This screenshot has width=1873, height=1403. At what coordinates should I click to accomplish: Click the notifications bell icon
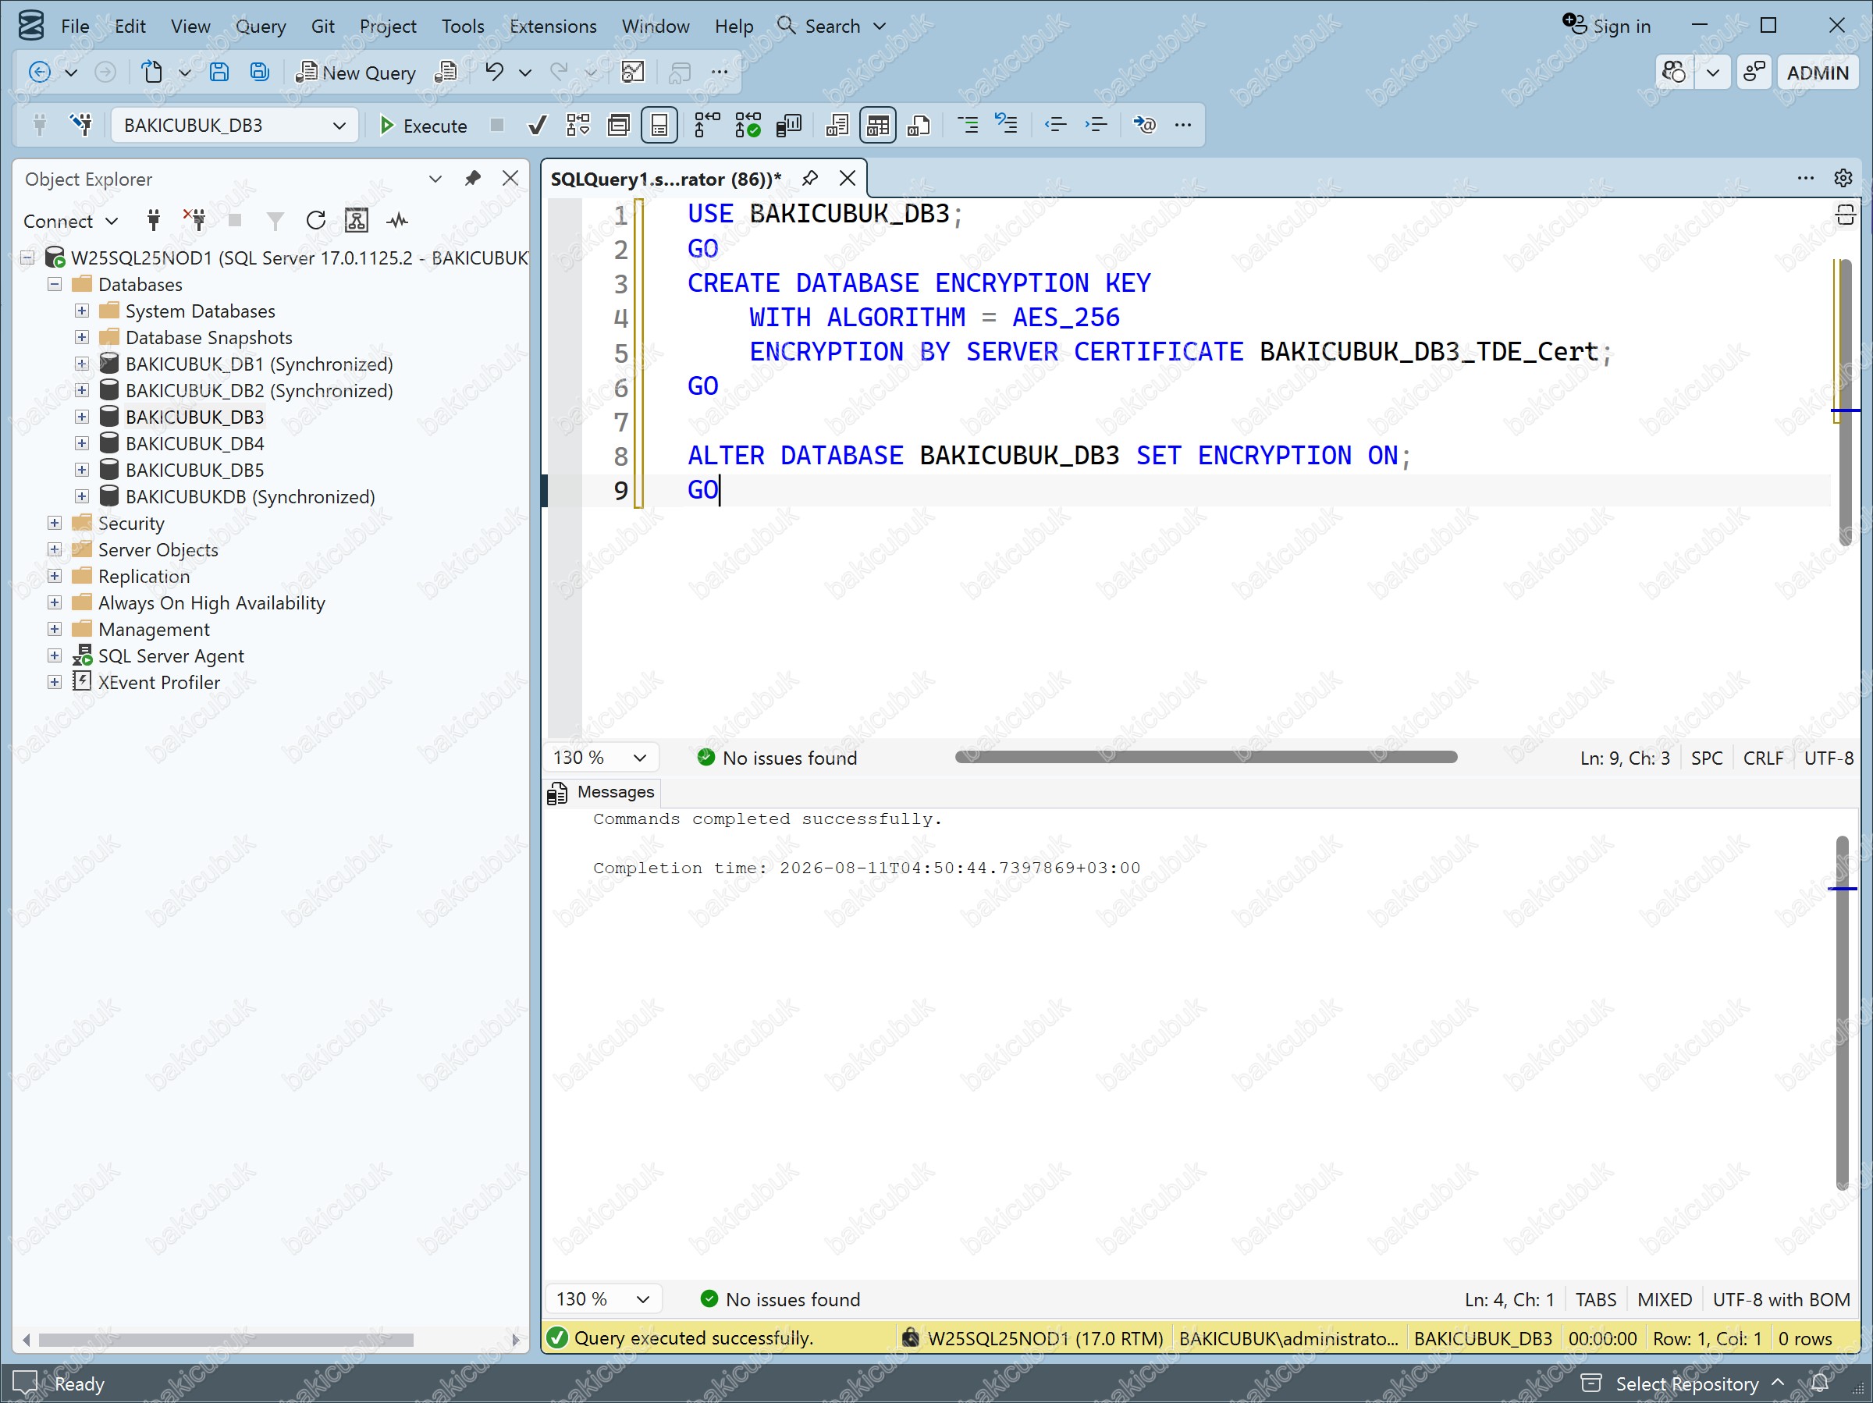(1820, 1383)
